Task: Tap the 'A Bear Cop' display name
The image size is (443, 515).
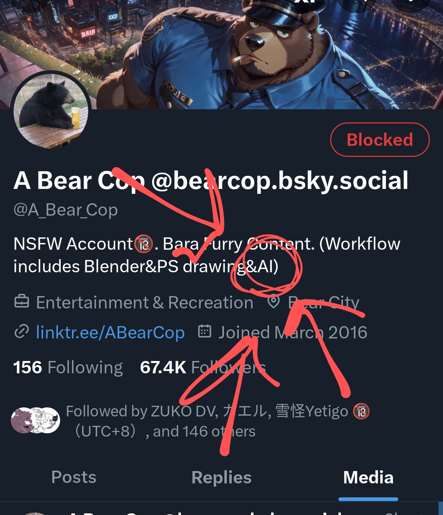Action: (x=79, y=181)
